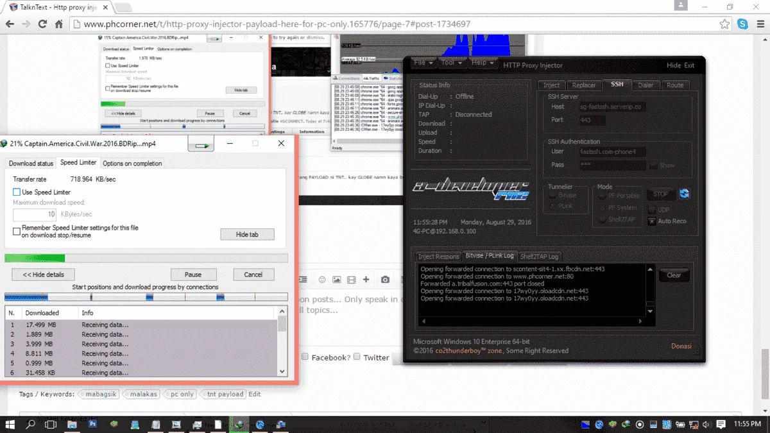Click the Hide tab button
The image size is (770, 433).
247,235
